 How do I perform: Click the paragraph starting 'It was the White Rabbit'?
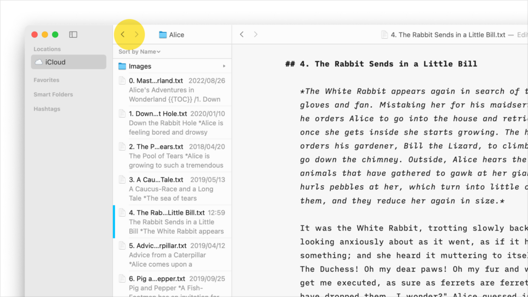[414, 262]
